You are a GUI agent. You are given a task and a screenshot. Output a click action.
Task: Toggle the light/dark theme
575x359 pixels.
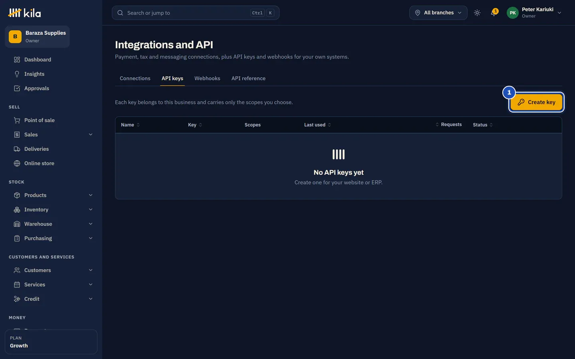click(477, 13)
